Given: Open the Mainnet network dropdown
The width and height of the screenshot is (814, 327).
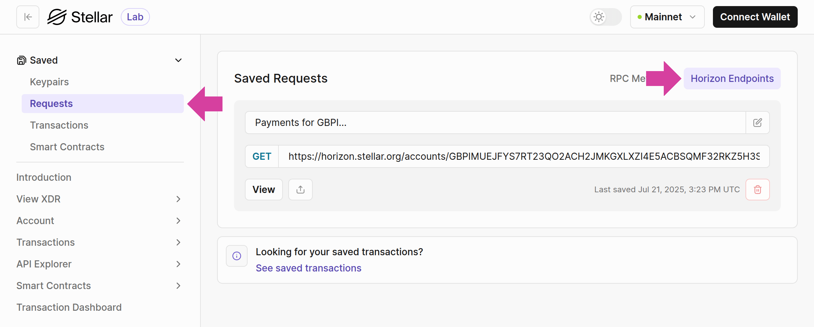Looking at the screenshot, I should 667,17.
